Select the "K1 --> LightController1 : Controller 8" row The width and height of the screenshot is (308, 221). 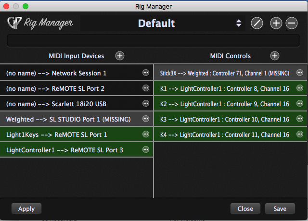(x=231, y=88)
